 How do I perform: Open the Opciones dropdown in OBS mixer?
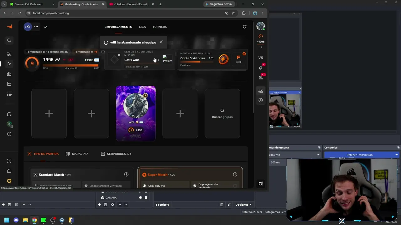coord(243,205)
